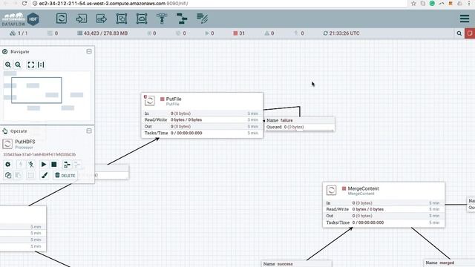The image size is (475, 267).
Task: Select the Process Group toolbar icon
Action: tap(122, 19)
